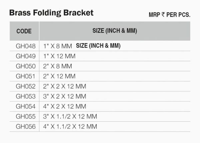Select the GH050 code cell

pos(26,66)
